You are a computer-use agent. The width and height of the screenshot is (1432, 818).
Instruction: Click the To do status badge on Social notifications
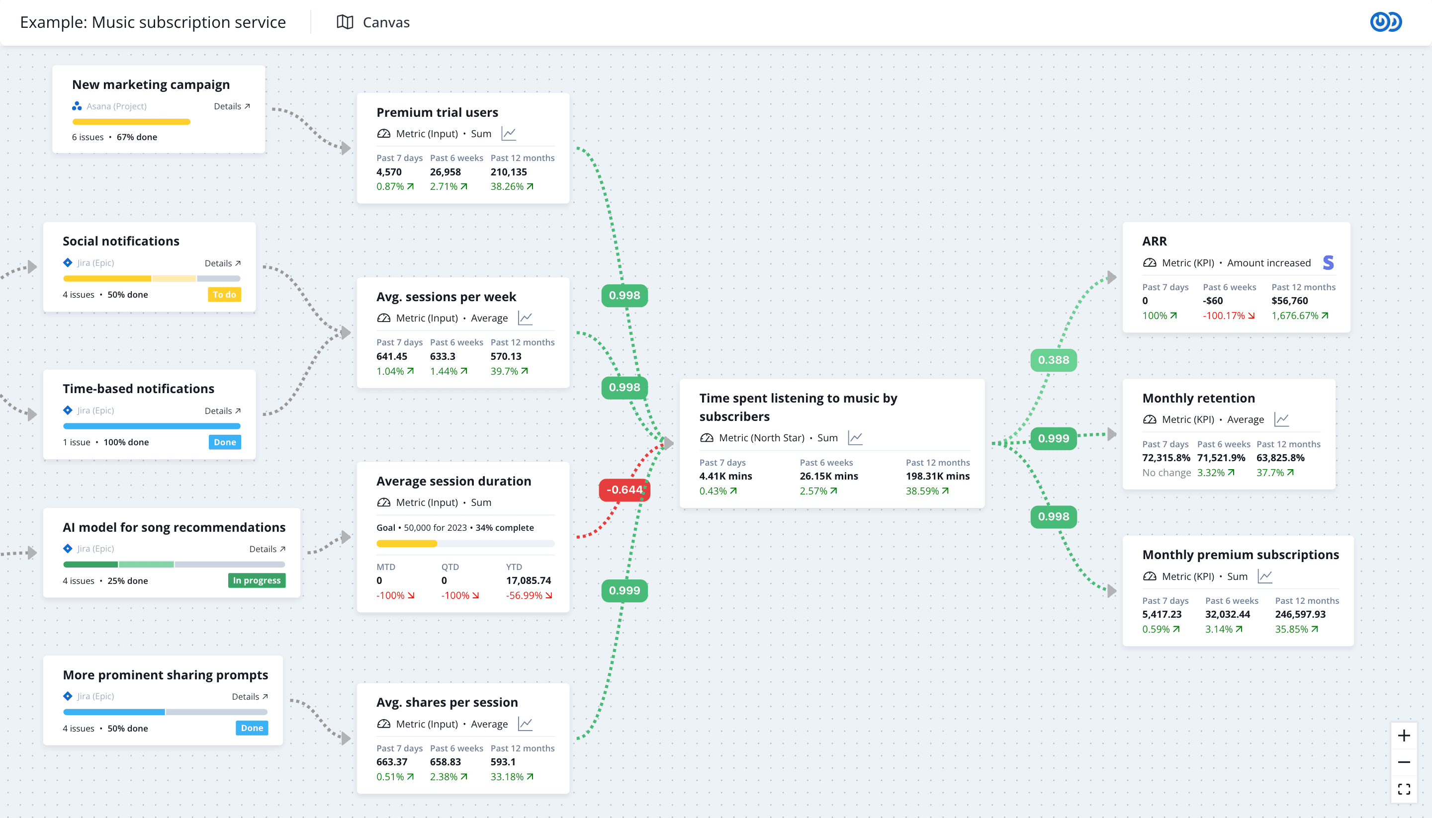pos(224,294)
